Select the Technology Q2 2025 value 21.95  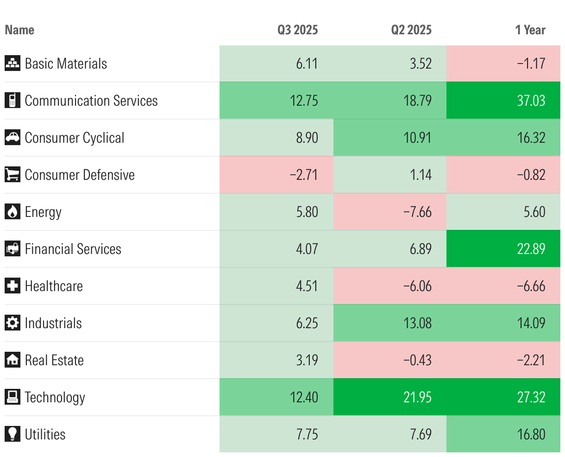pos(418,397)
